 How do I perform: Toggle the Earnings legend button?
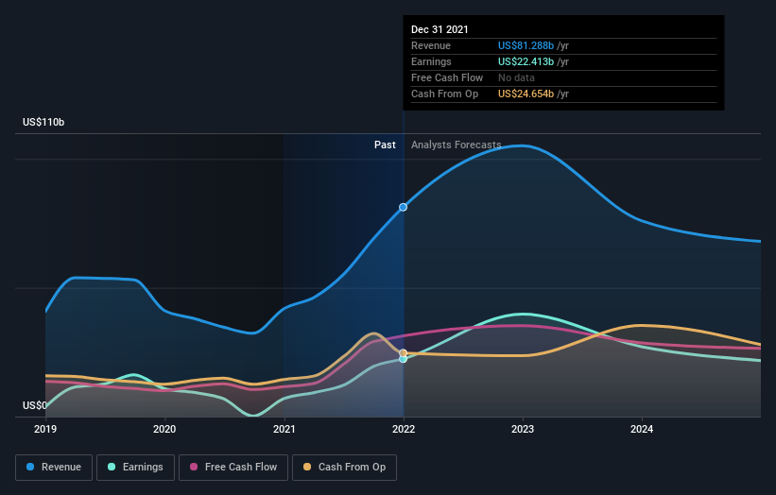pos(135,468)
